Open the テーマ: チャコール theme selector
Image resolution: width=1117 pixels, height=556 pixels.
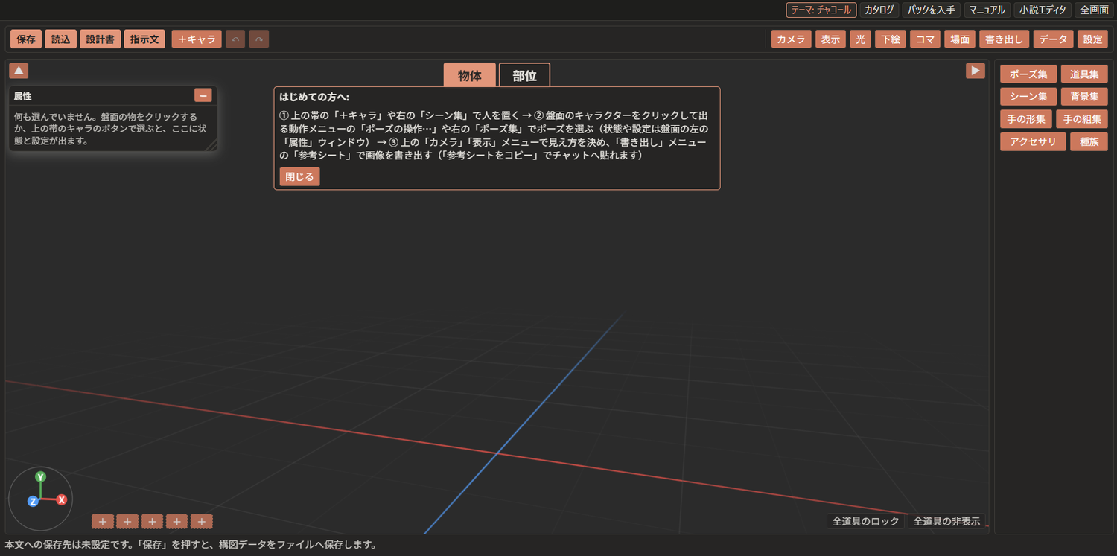tap(821, 10)
